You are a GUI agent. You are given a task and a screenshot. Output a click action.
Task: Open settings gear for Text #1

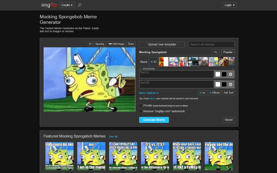click(x=231, y=74)
